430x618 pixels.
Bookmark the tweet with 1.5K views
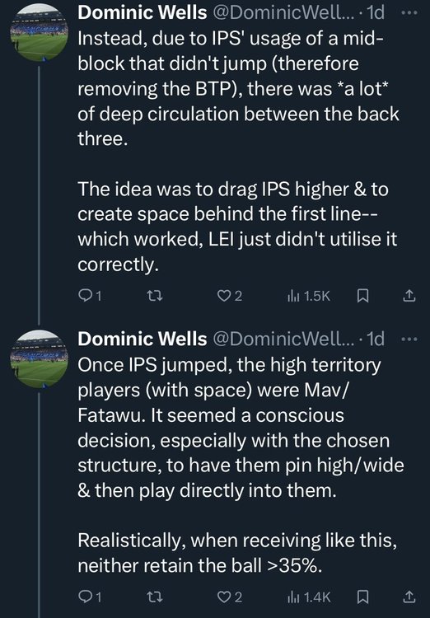pos(362,296)
